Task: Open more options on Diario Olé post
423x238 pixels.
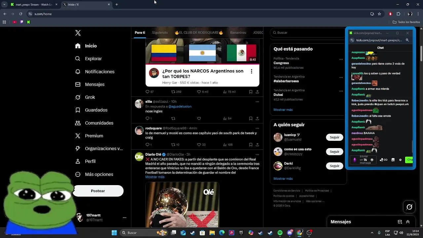Action: click(257, 155)
